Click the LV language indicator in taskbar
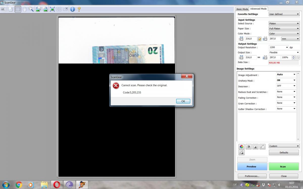The width and height of the screenshot is (303, 189). click(235, 184)
